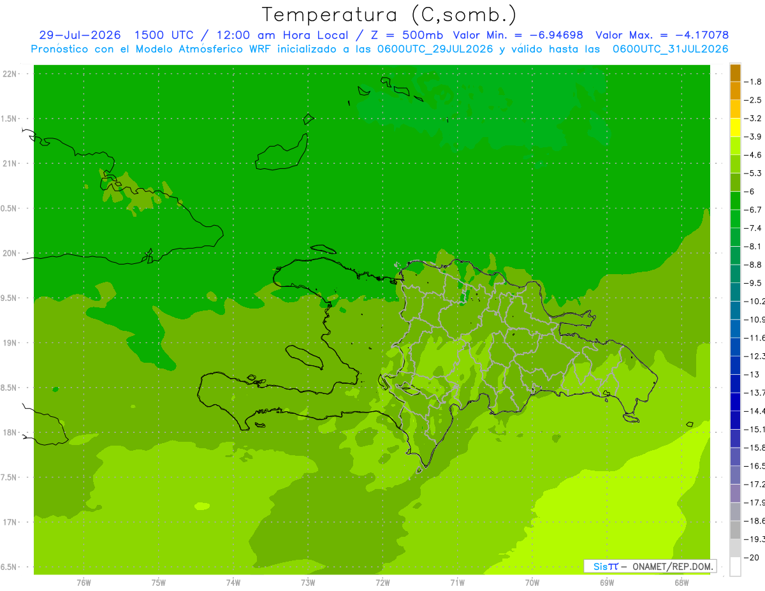This screenshot has height=591, width=765.
Task: Select the 'Z = 500mb' level text
Action: click(407, 35)
